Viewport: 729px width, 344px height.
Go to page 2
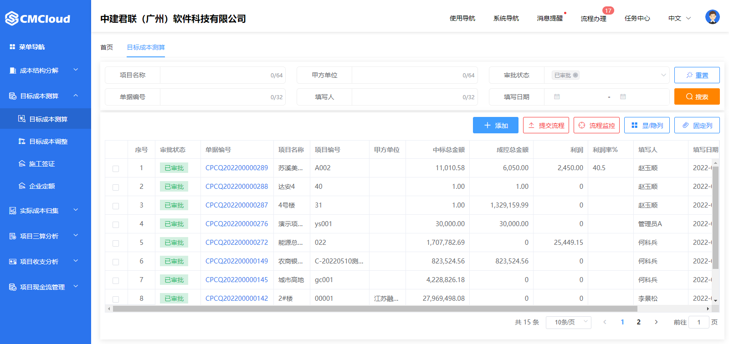tap(639, 322)
